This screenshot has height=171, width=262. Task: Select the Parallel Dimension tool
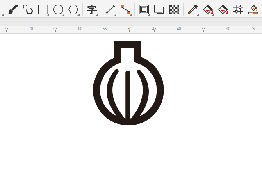tap(110, 9)
